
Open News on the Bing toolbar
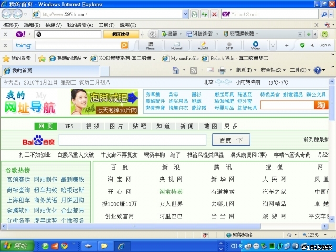pyautogui.click(x=151, y=46)
